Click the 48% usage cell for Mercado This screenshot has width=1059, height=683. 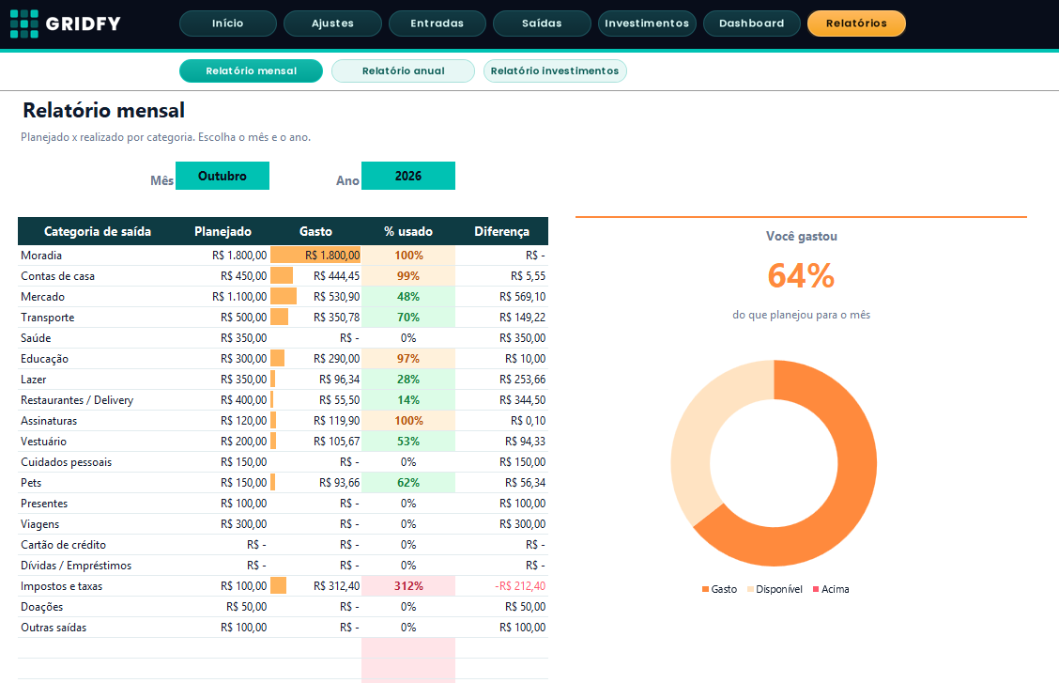(408, 297)
